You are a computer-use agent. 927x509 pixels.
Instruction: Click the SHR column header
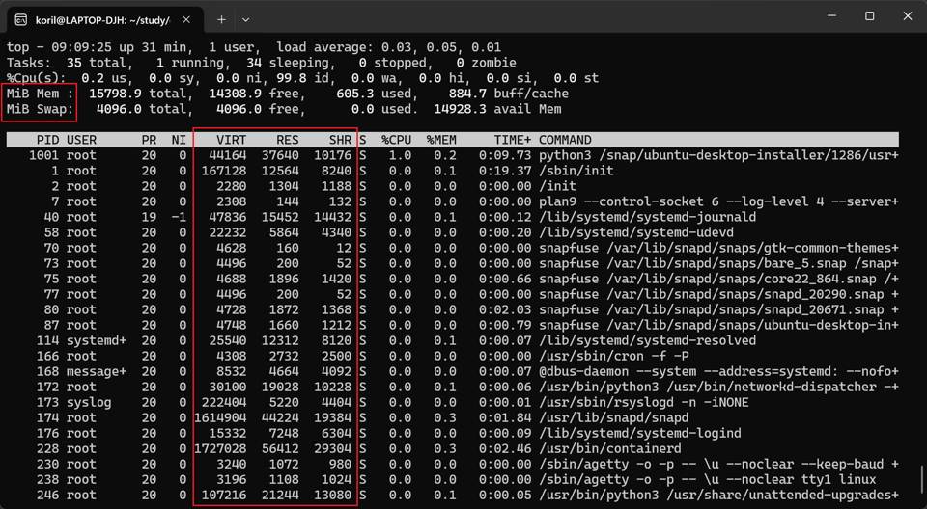coord(340,140)
